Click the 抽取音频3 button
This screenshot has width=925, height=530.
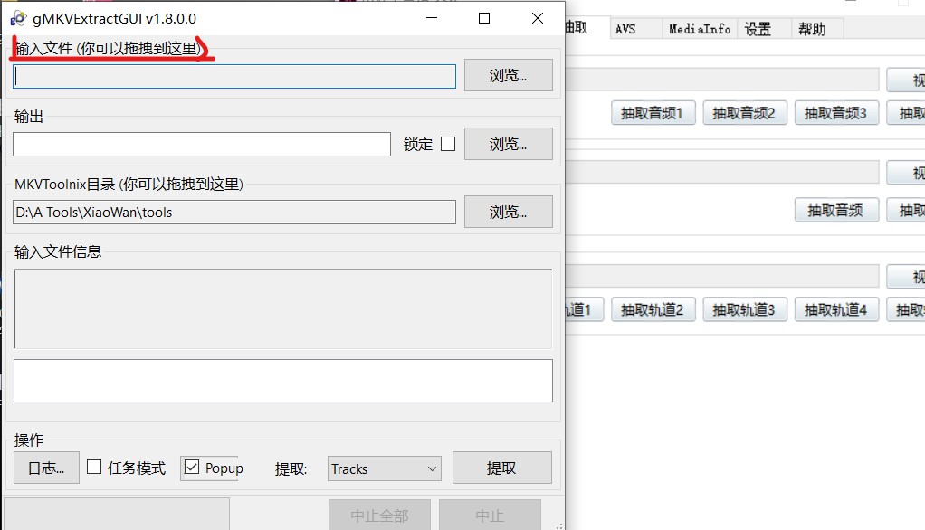(836, 112)
